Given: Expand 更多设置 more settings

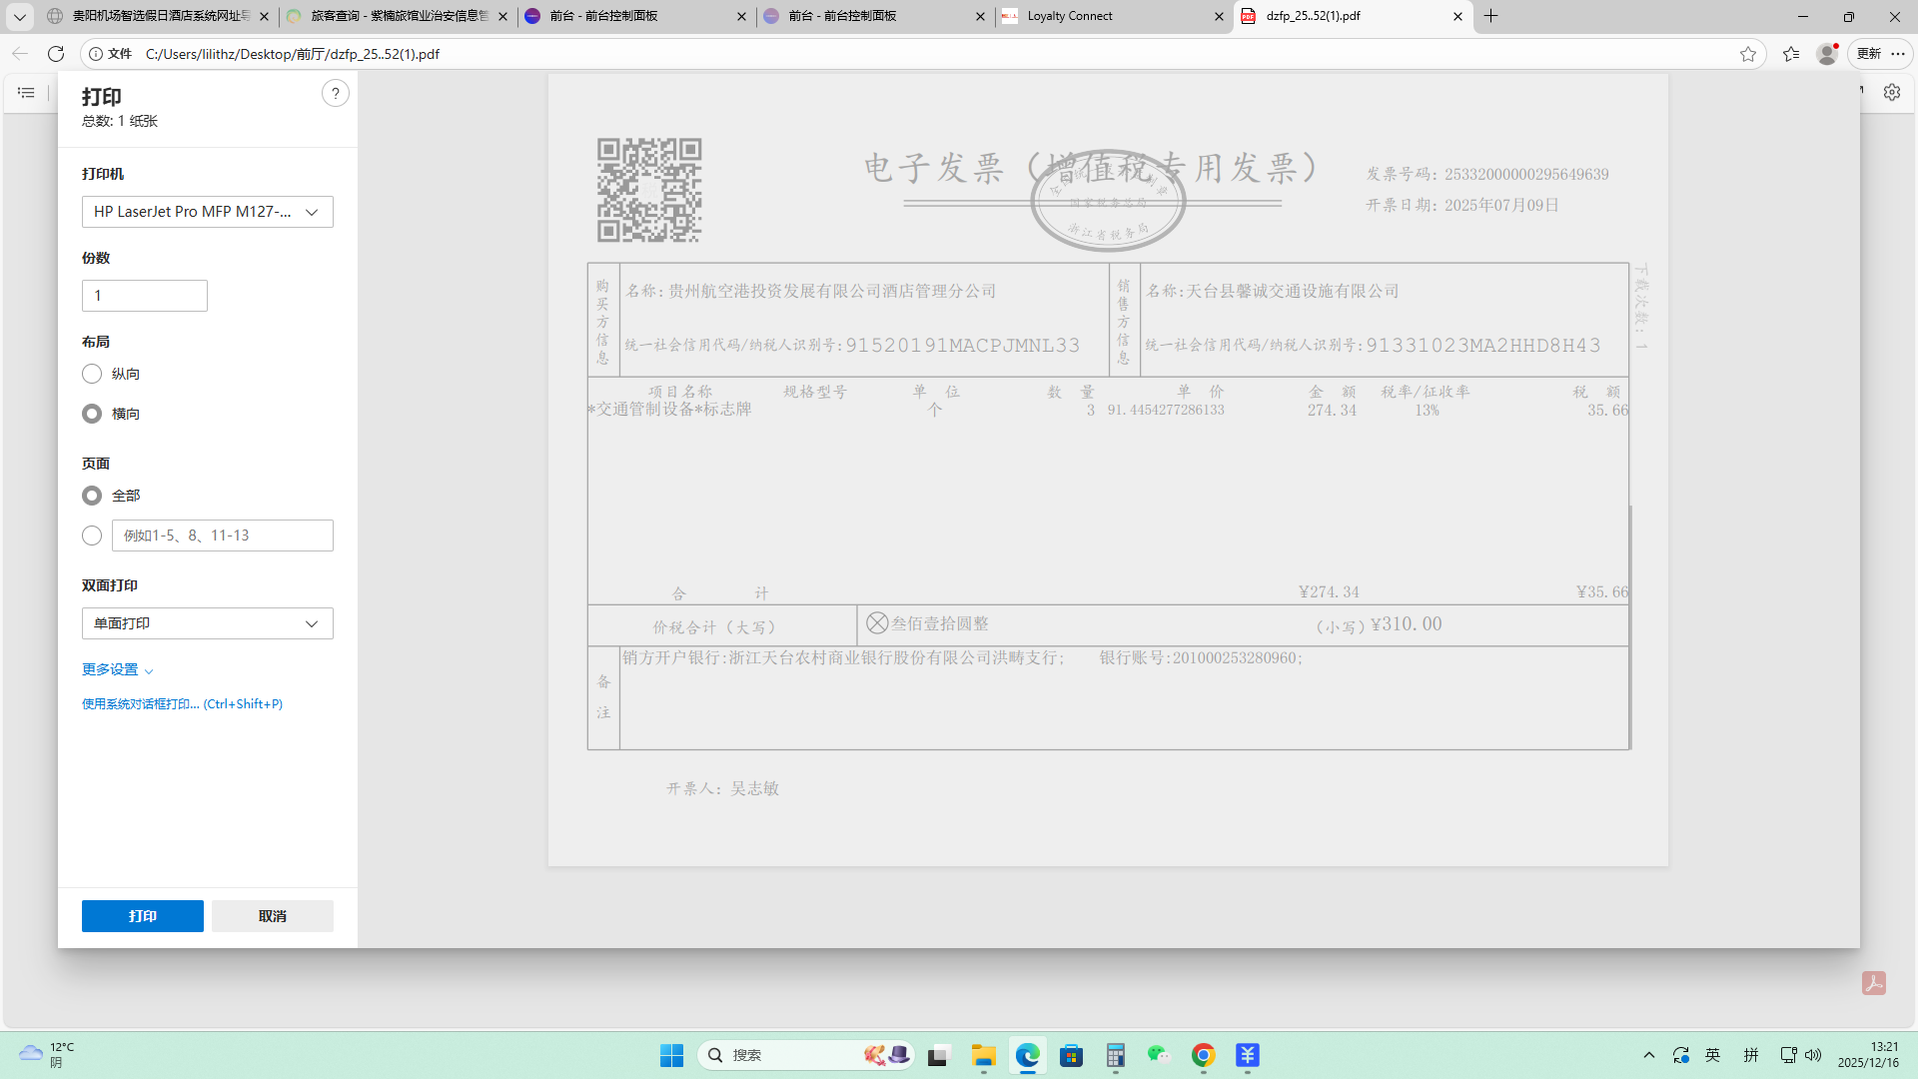Looking at the screenshot, I should click(117, 669).
